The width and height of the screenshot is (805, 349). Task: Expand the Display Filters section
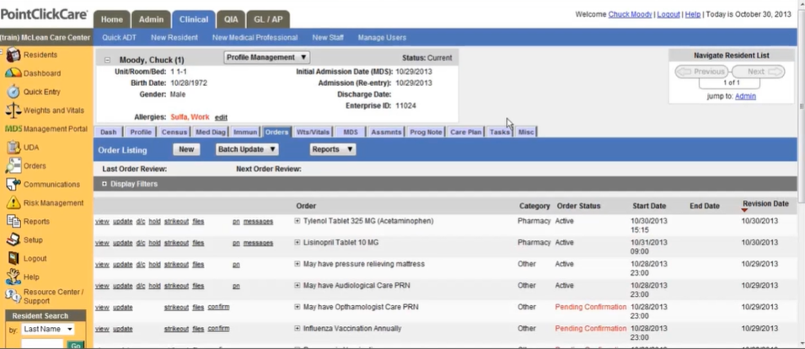(x=105, y=184)
